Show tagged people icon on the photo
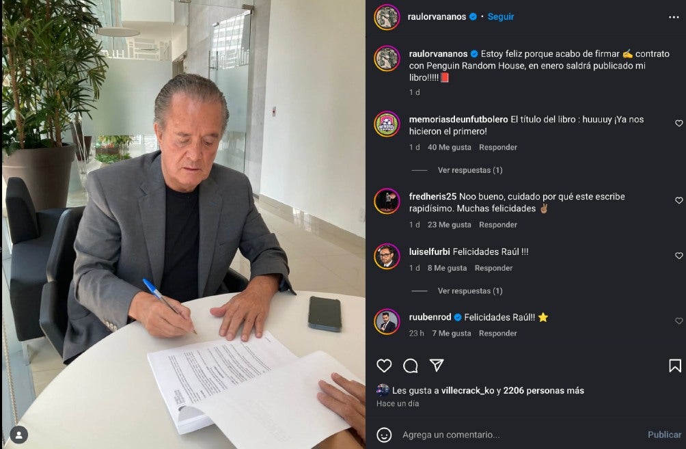Screen dimensions: 686x449 pyautogui.click(x=19, y=435)
